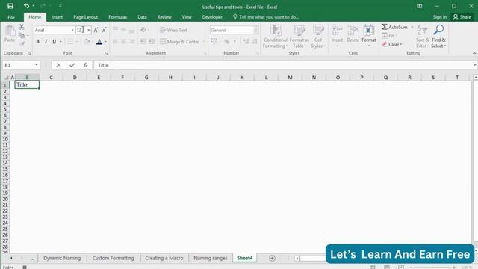478x269 pixels.
Task: Click the AutoSum sigma button
Action: tap(394, 27)
